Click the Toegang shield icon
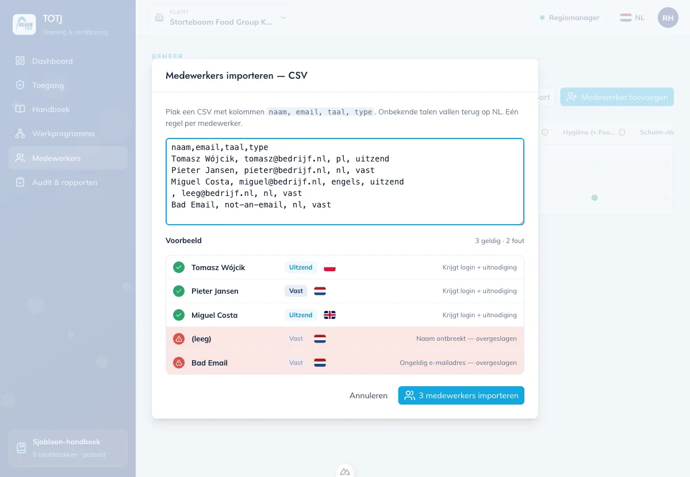 20,85
